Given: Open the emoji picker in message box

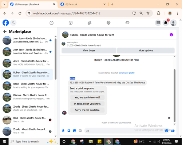Looking at the screenshot, I should pyautogui.click(x=167, y=130).
